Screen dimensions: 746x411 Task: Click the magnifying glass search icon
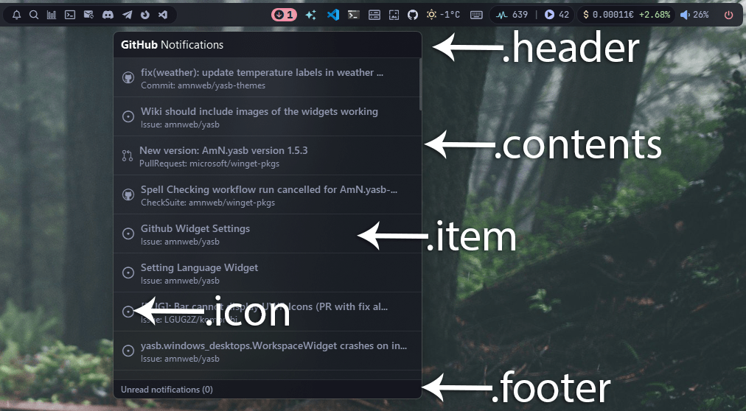pyautogui.click(x=34, y=15)
